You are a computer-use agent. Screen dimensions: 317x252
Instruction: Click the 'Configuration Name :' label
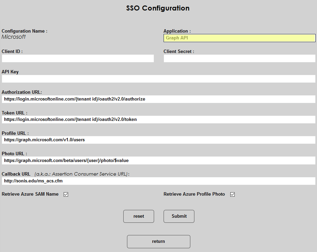click(x=24, y=31)
